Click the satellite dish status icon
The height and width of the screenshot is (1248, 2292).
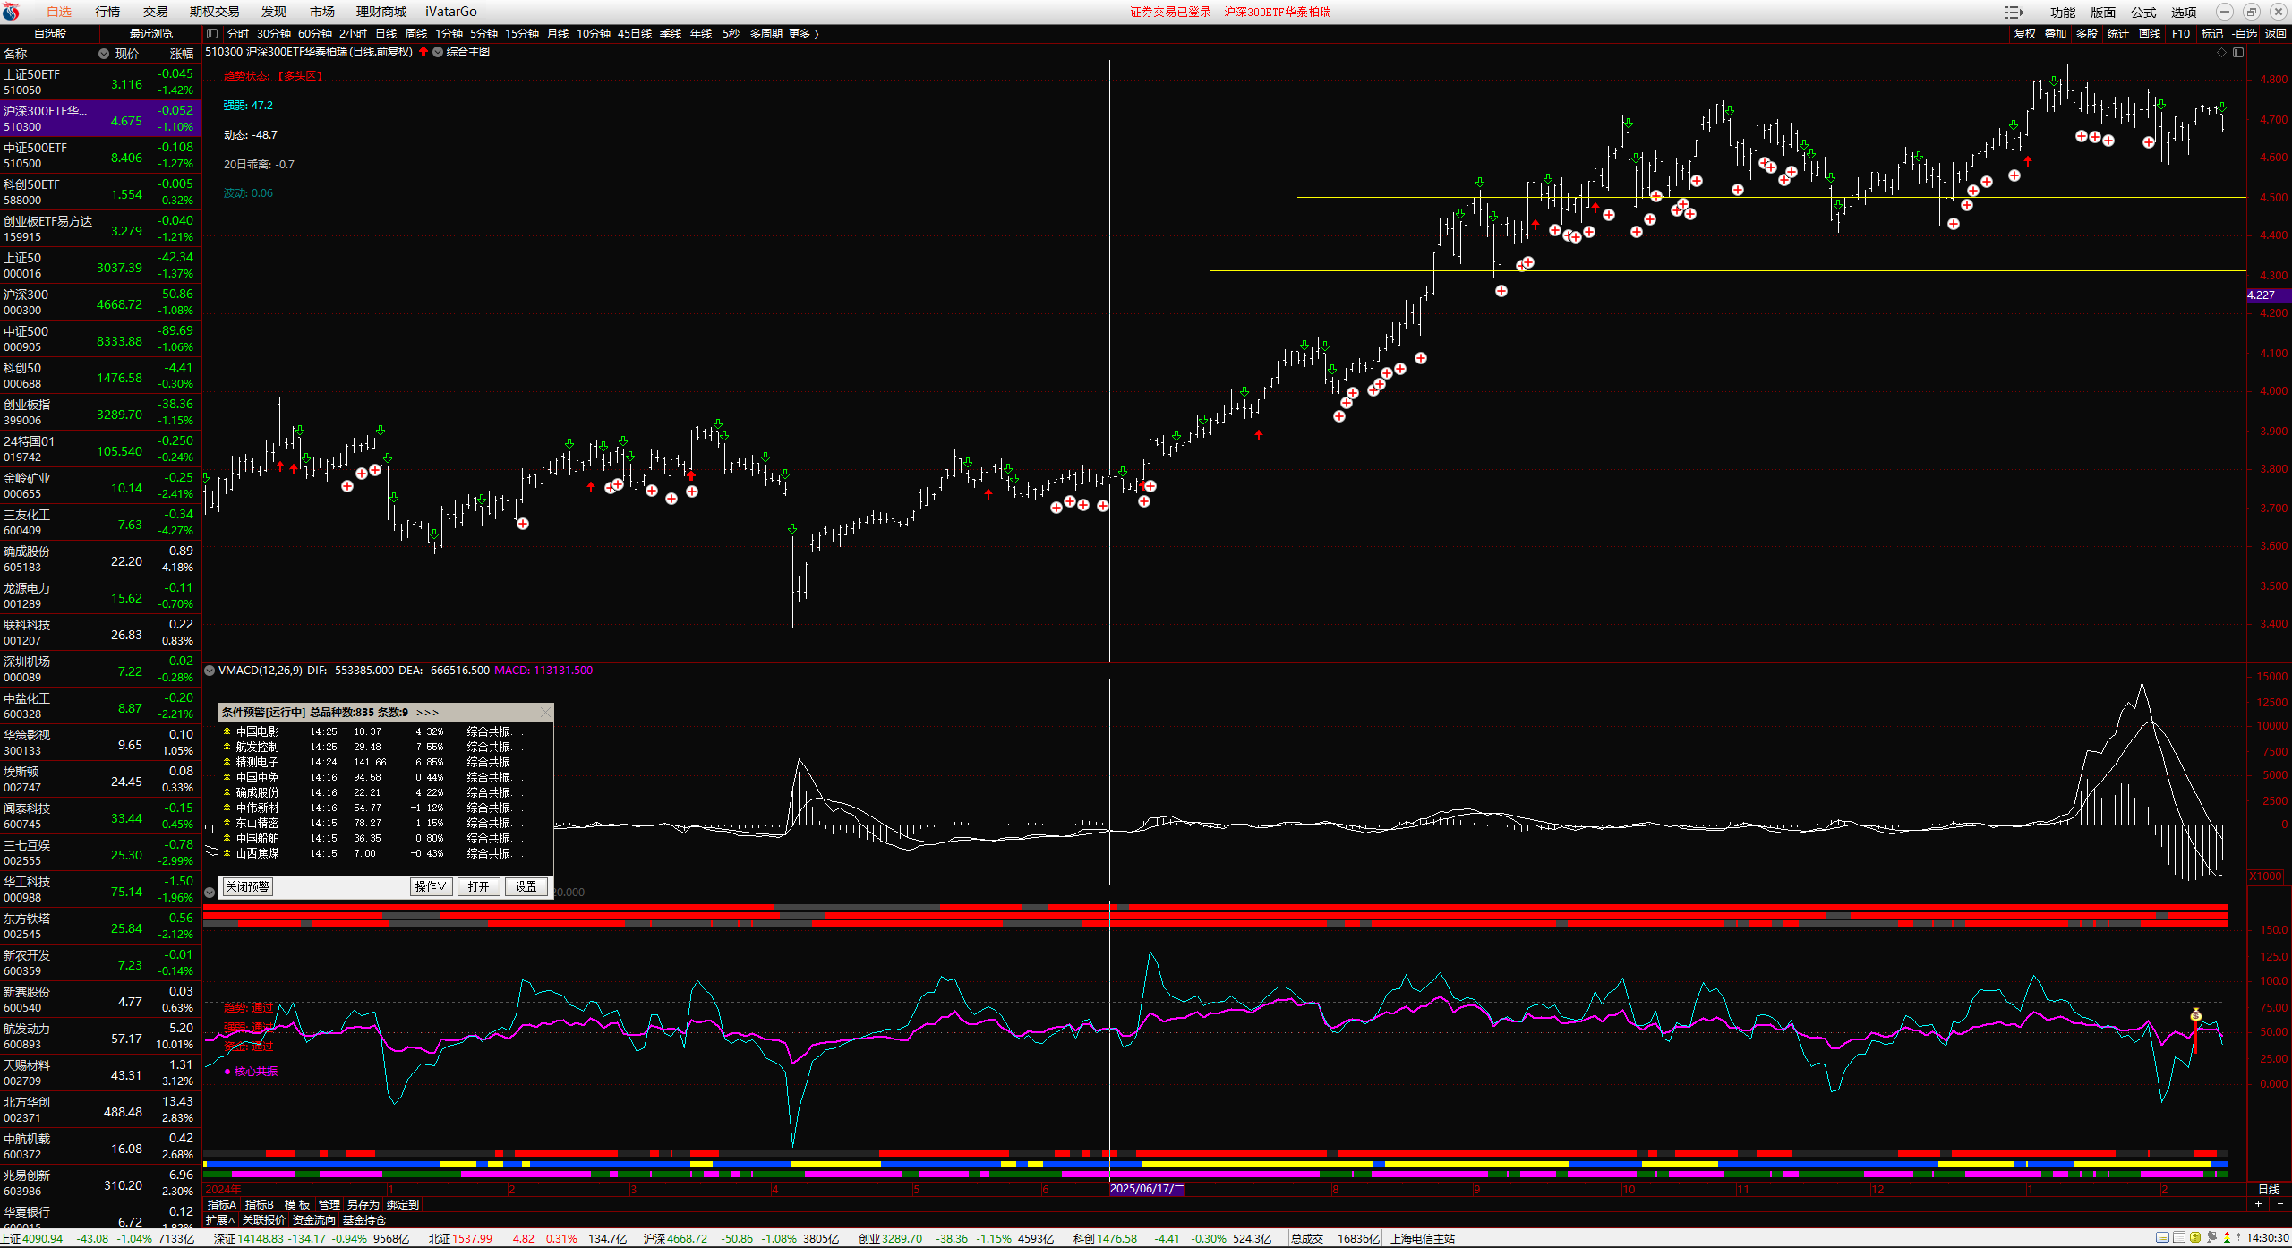pos(2211,1238)
